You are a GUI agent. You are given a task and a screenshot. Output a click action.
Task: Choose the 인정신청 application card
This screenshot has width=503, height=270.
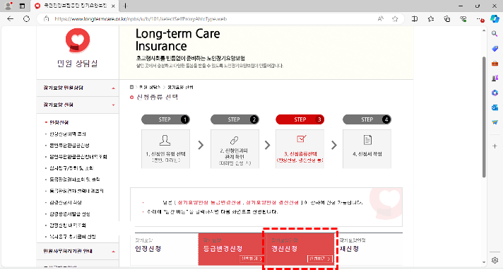164,249
